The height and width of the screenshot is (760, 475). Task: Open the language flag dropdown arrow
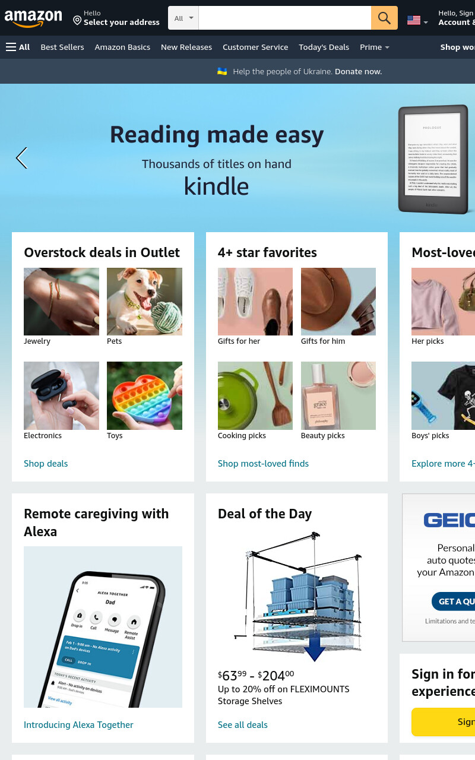(425, 22)
